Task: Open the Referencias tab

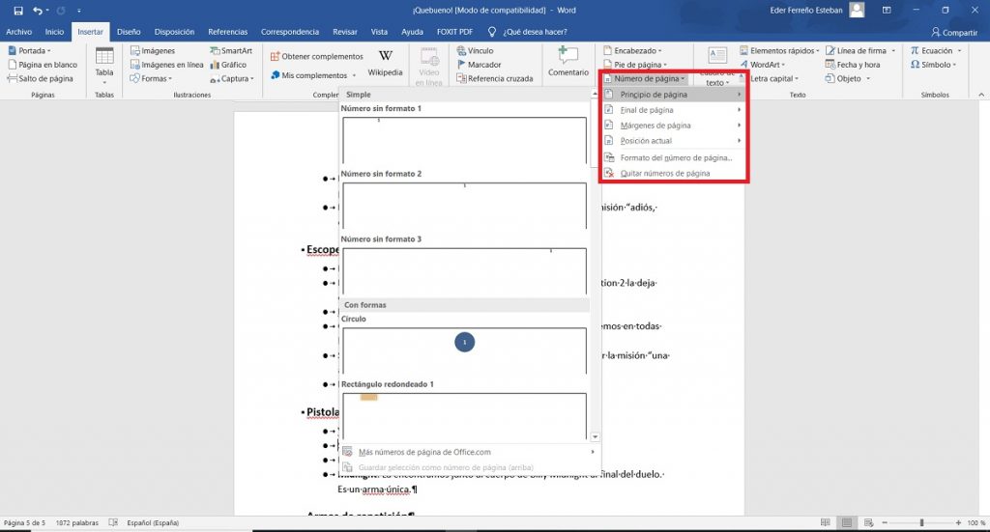Action: (228, 32)
